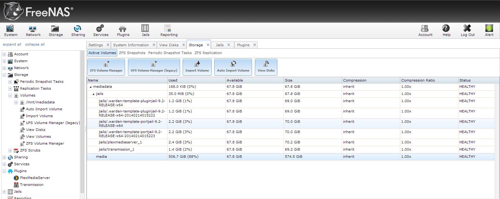Sort by the Compression Ratio column header
This screenshot has height=199, width=500.
[x=429, y=80]
